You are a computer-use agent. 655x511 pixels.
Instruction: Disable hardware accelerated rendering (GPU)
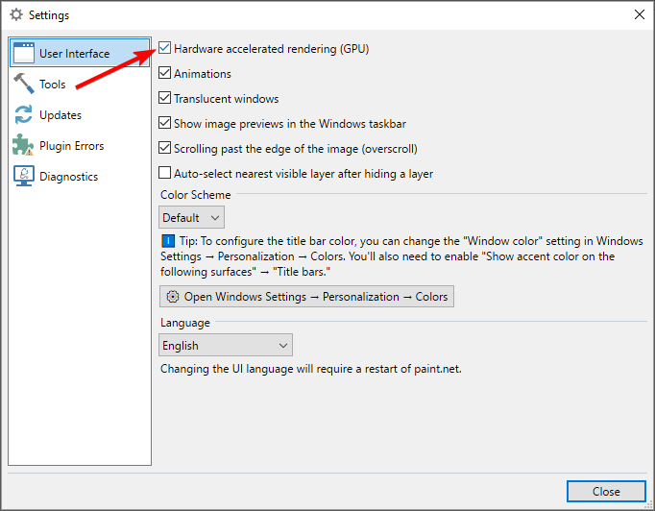coord(164,48)
